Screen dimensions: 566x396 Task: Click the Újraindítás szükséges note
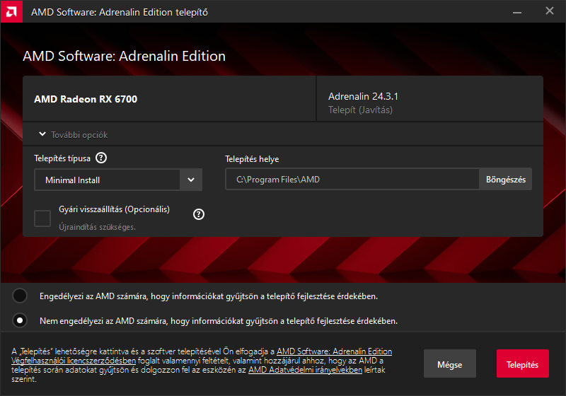click(x=98, y=227)
